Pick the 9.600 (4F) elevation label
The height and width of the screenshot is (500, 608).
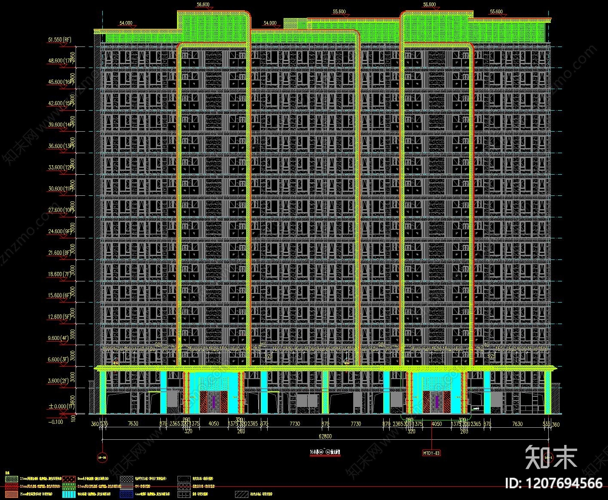click(x=59, y=338)
